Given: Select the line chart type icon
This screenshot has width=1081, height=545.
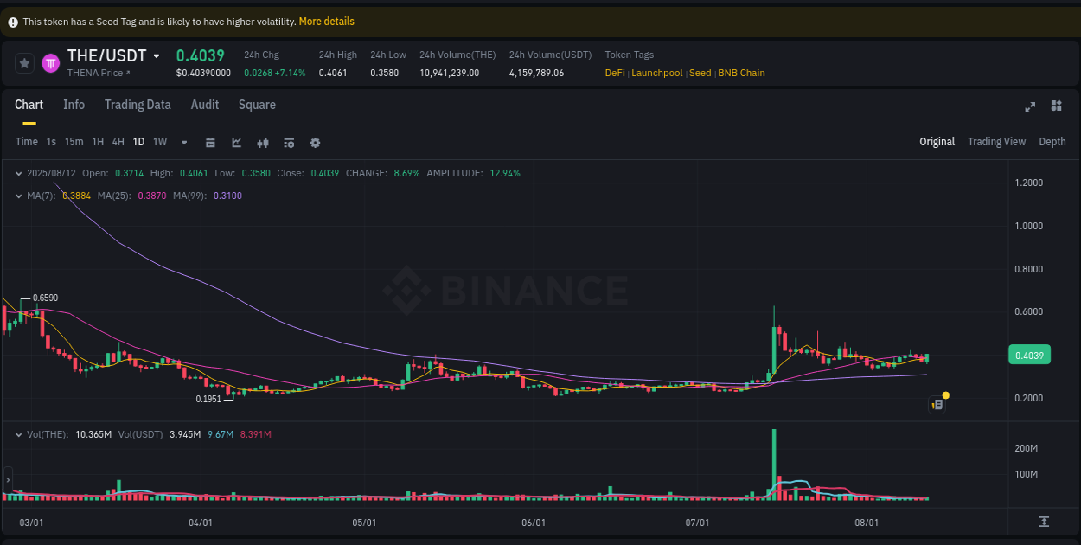Looking at the screenshot, I should [x=236, y=142].
